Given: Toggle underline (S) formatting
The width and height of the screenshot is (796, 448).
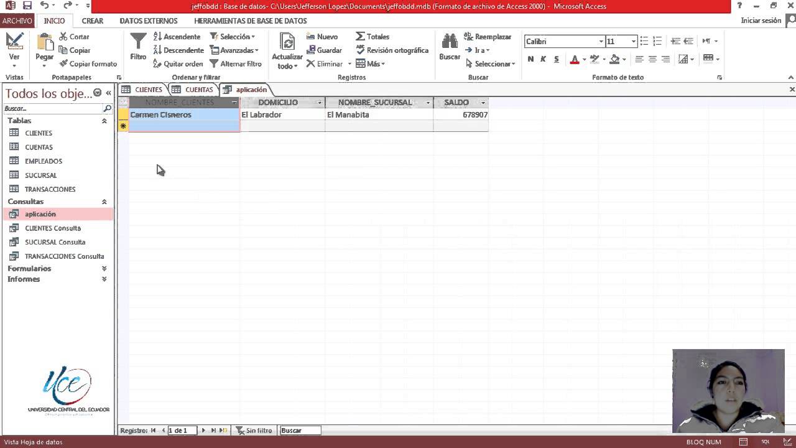Looking at the screenshot, I should pos(557,59).
